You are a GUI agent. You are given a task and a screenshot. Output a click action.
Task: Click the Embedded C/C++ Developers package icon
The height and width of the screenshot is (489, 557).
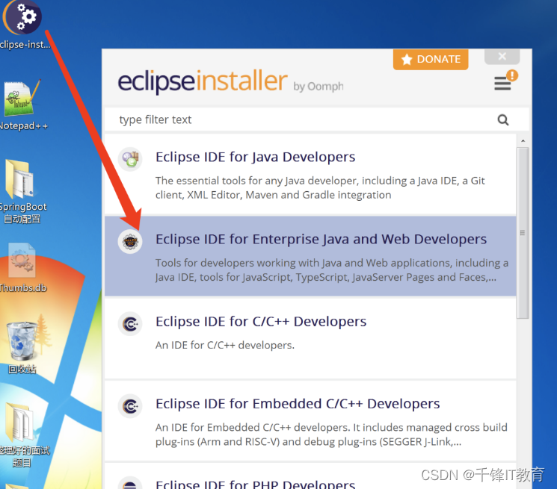coord(130,406)
